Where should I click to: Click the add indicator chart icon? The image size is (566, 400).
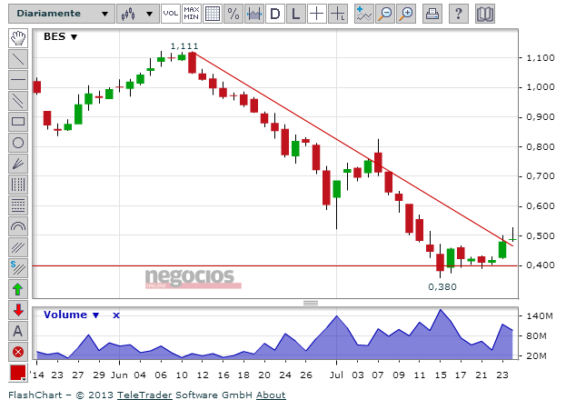(363, 14)
